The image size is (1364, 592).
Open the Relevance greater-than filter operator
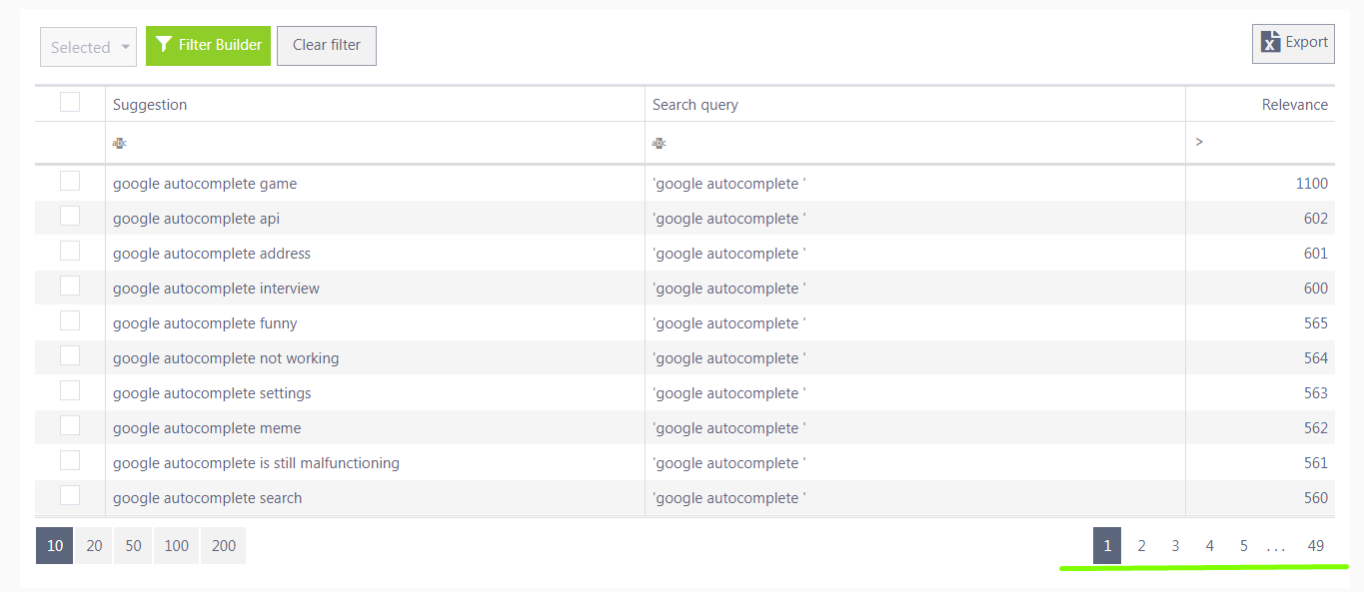coord(1199,142)
